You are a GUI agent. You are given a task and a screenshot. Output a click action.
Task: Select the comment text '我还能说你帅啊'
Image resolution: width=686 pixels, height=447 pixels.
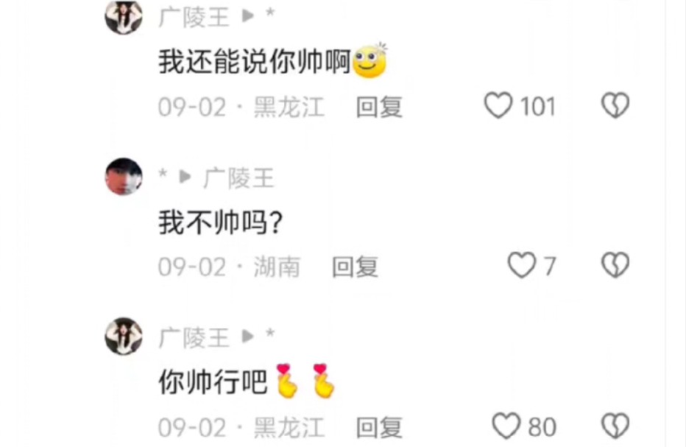(255, 62)
